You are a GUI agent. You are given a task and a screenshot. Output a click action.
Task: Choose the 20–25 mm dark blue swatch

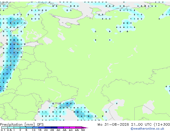48,128
